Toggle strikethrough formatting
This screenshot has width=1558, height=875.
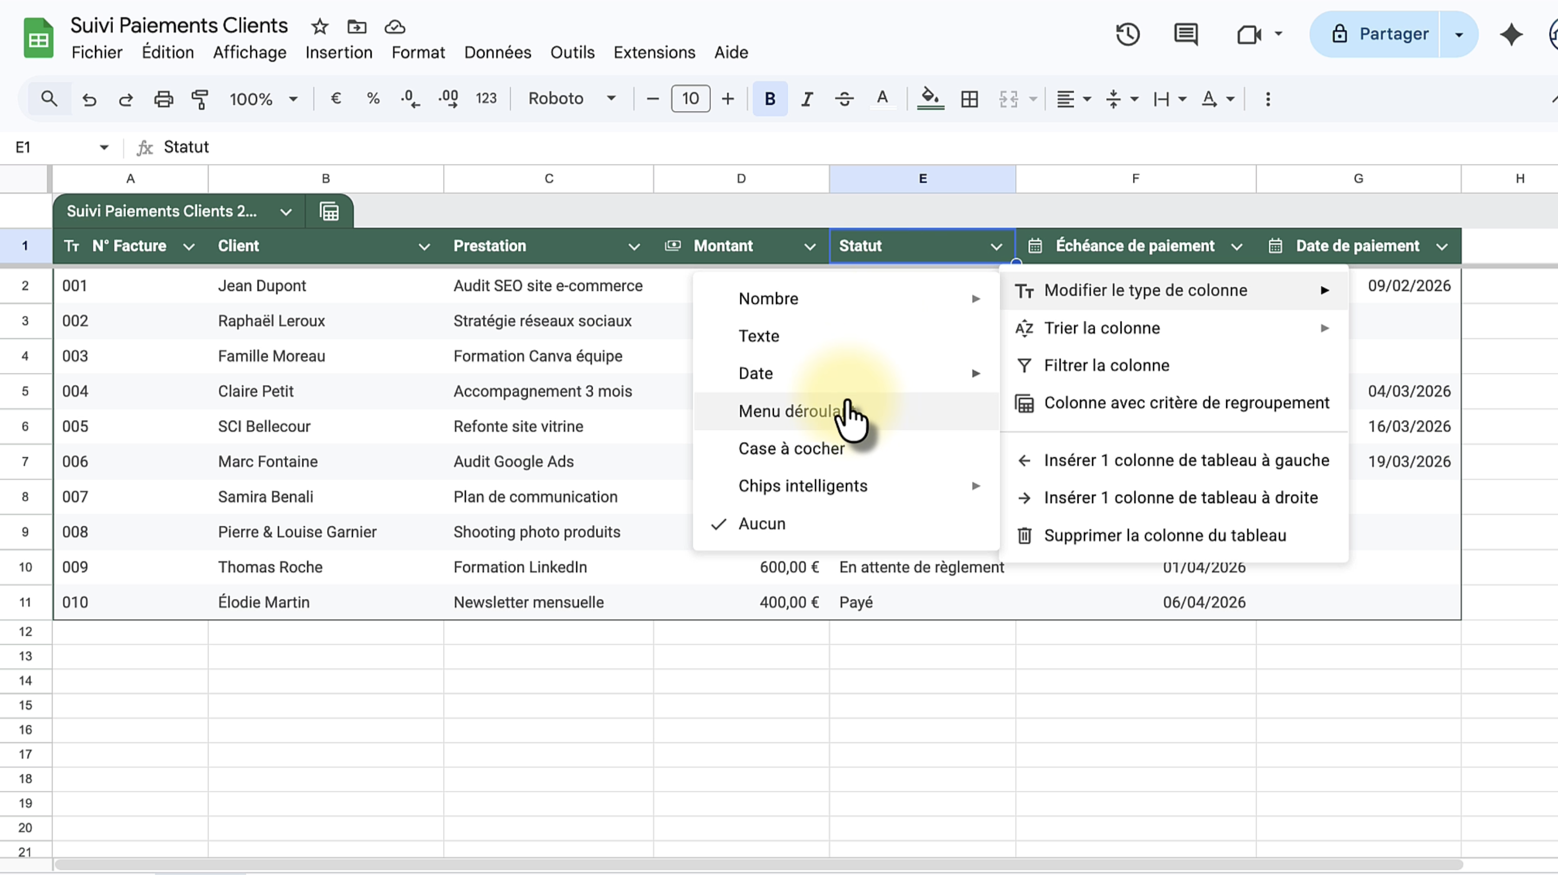pos(845,99)
